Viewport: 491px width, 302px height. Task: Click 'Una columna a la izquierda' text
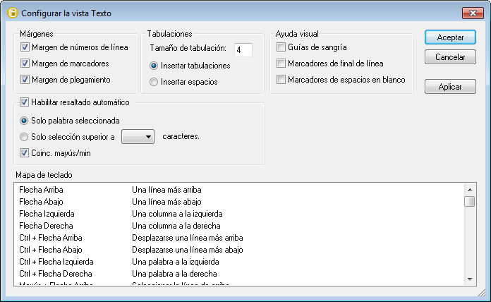[x=177, y=214]
